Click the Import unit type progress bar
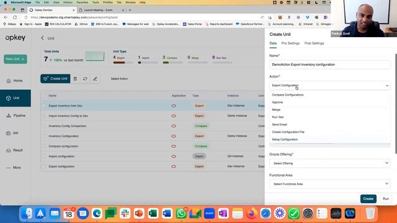The height and width of the screenshot is (223, 397). (148, 63)
